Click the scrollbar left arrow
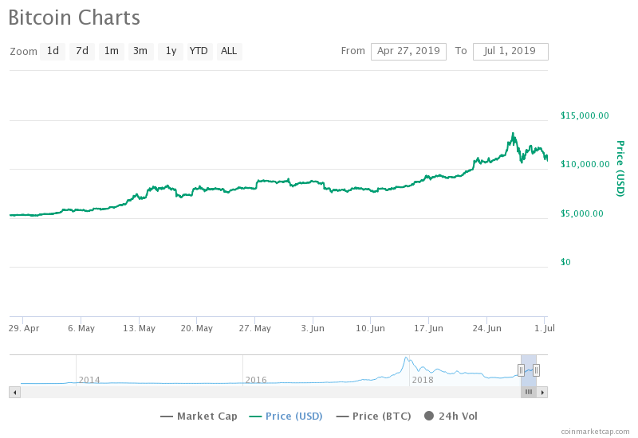Screen dimensions: 638x438 point(14,392)
